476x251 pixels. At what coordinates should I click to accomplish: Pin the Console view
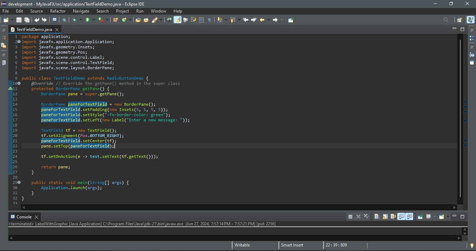(x=420, y=217)
